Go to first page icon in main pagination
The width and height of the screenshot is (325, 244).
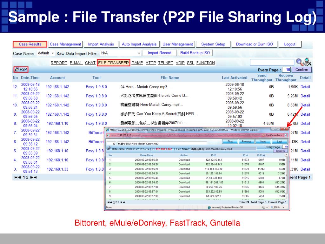point(16,177)
